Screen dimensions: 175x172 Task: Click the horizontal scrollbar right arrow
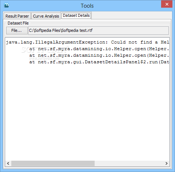click(167, 163)
